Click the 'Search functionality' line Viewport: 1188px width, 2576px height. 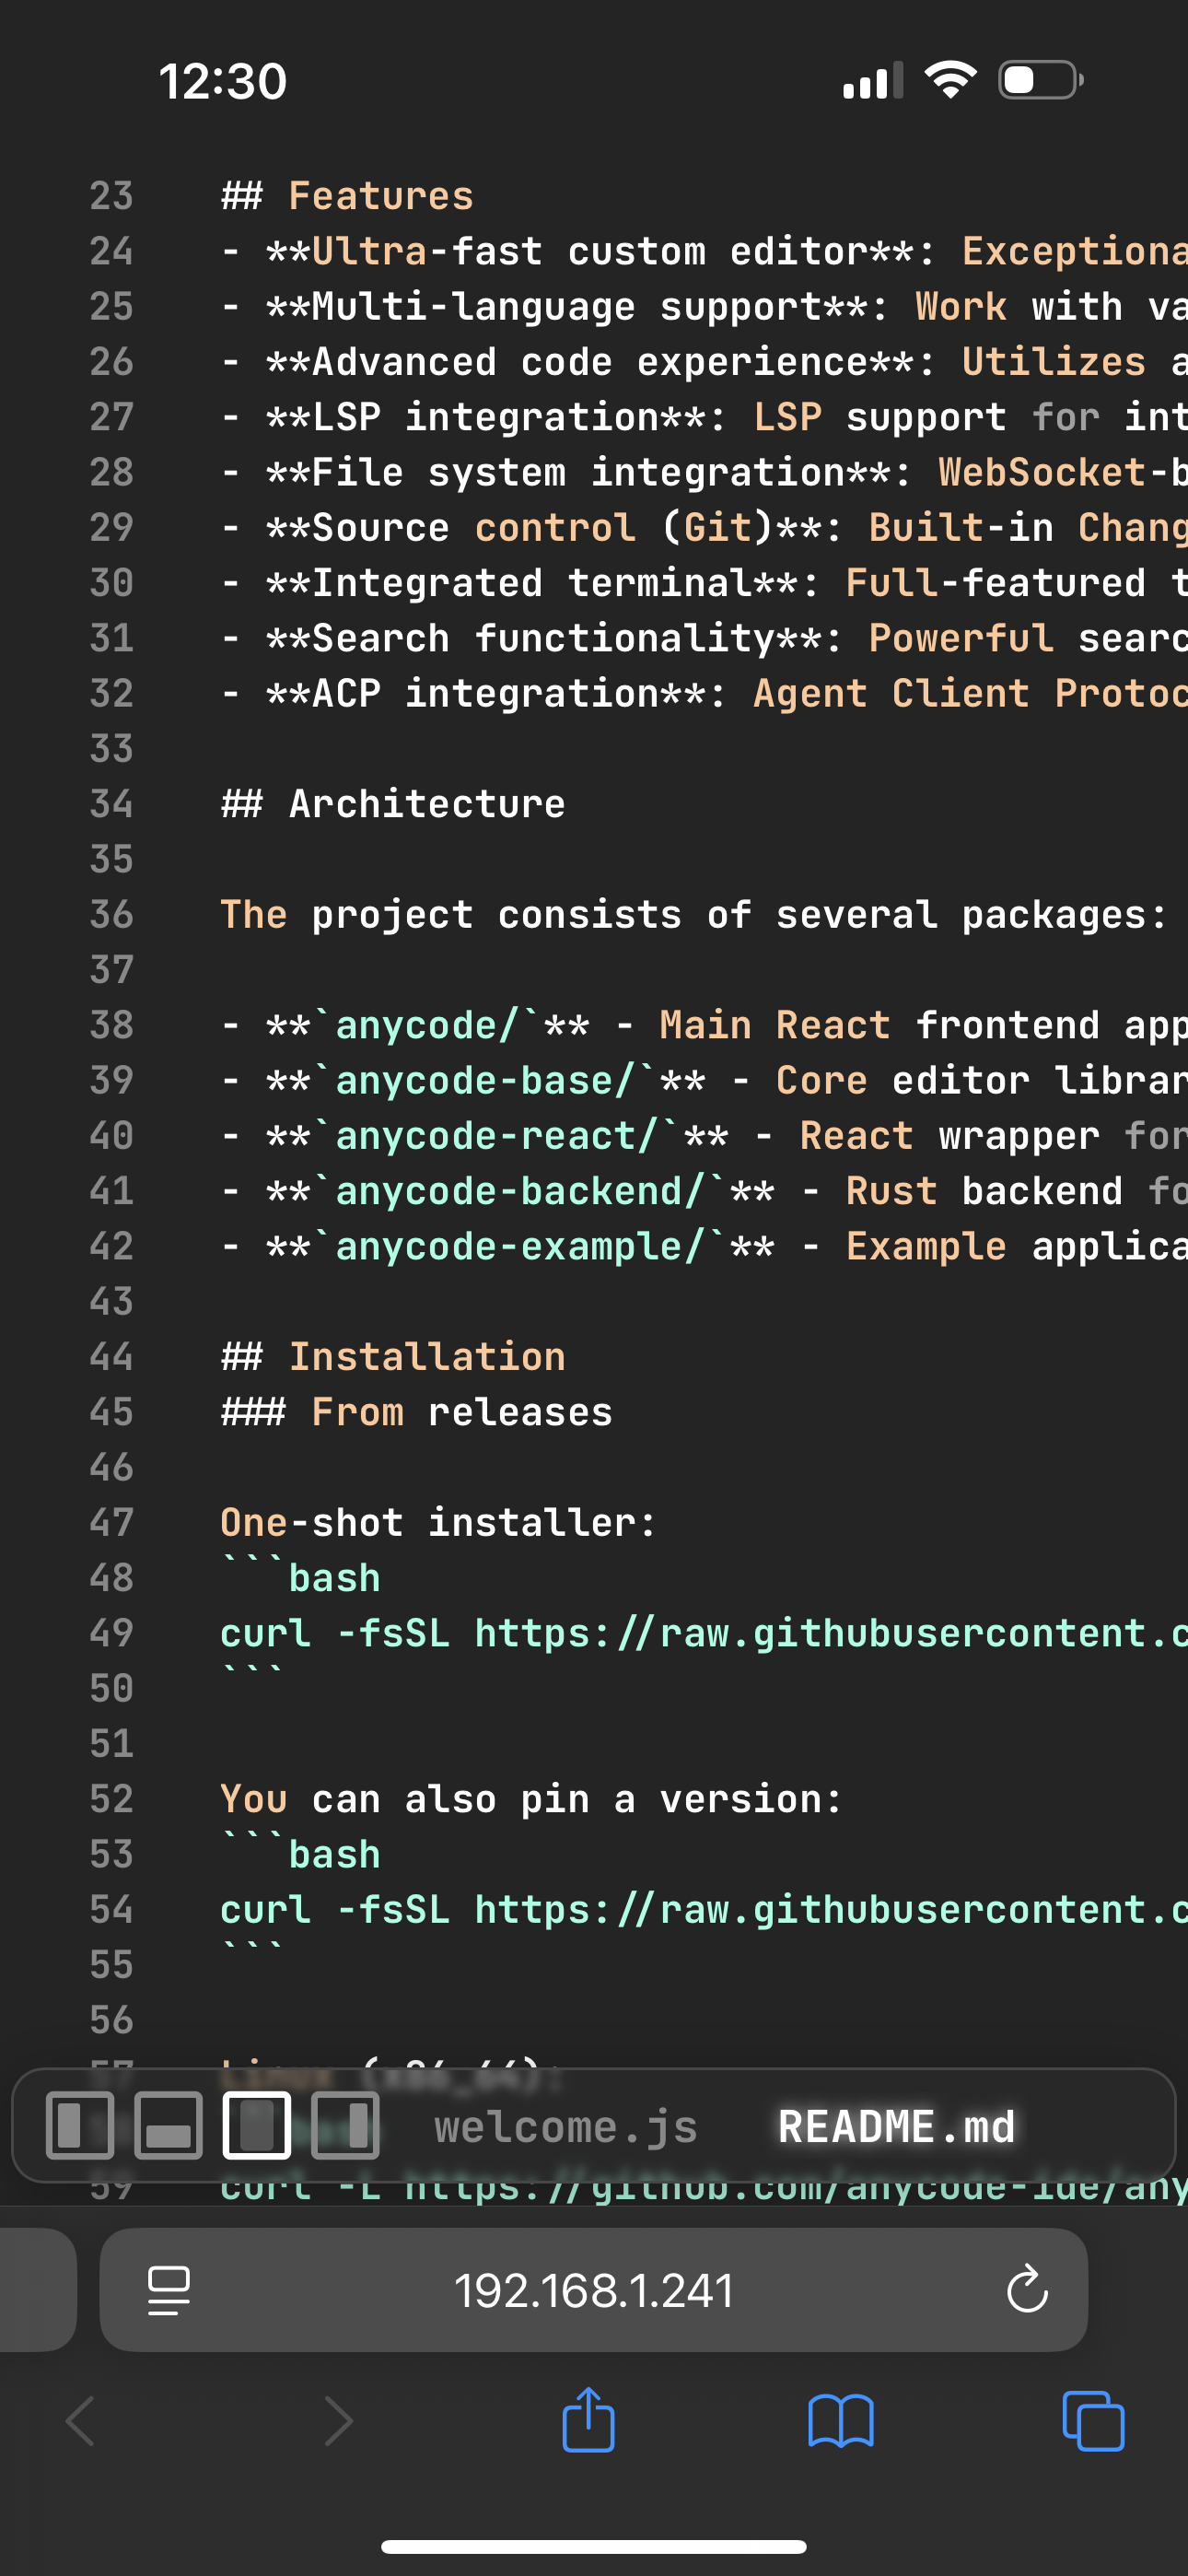coord(704,638)
